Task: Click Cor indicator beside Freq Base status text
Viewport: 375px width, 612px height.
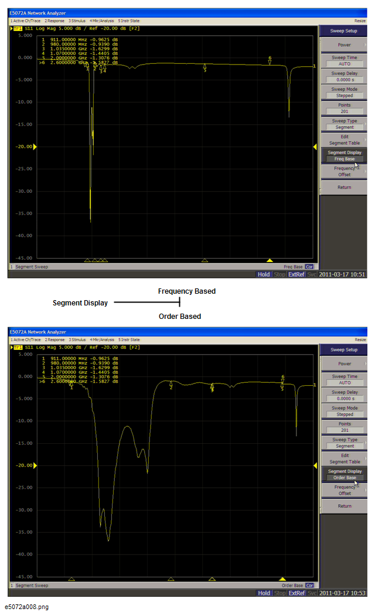Action: [x=309, y=267]
